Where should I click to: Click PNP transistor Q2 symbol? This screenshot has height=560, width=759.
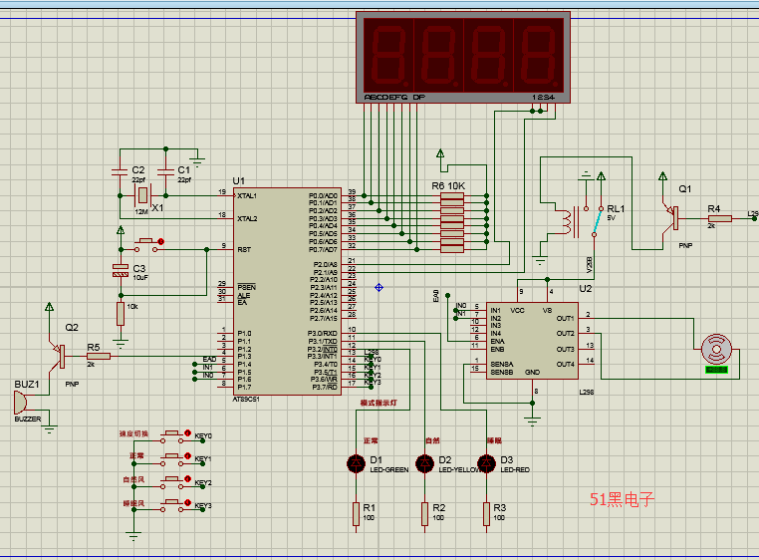click(x=59, y=356)
